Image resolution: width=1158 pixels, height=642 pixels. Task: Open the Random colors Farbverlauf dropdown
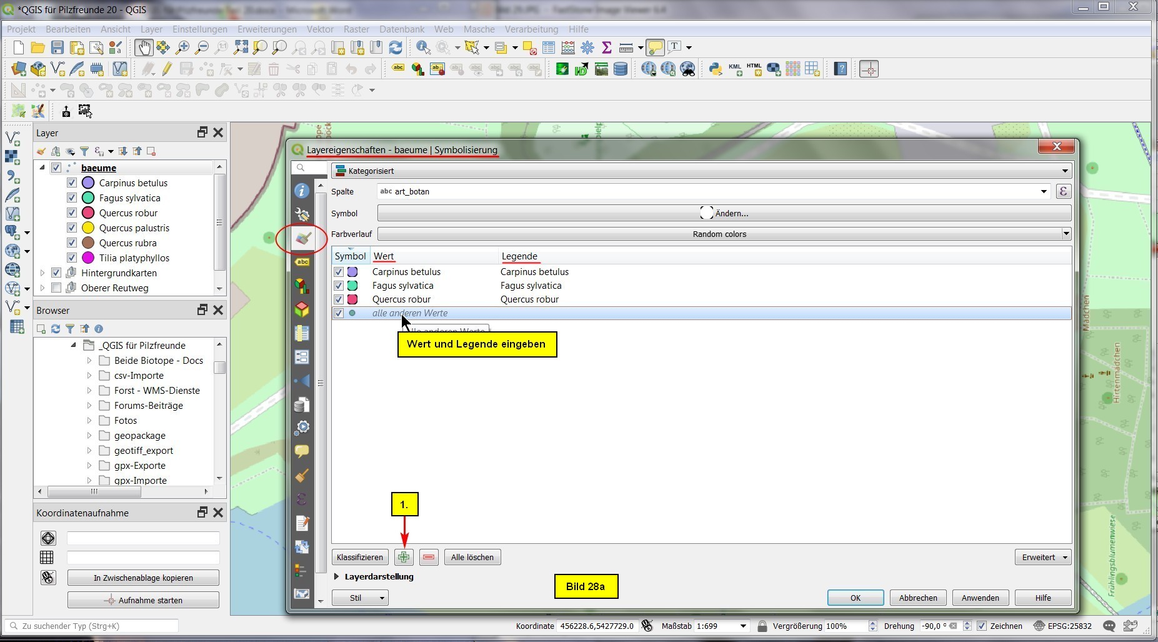click(x=724, y=234)
